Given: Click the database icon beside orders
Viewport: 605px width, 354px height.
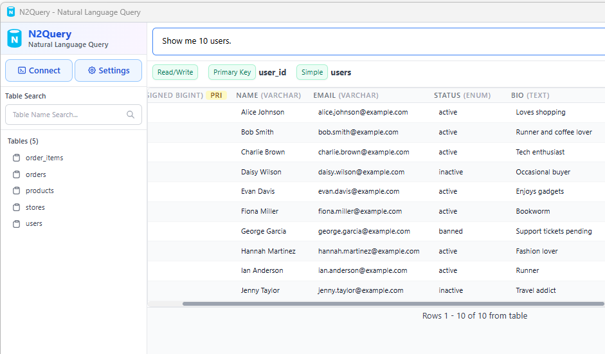Looking at the screenshot, I should coord(16,174).
